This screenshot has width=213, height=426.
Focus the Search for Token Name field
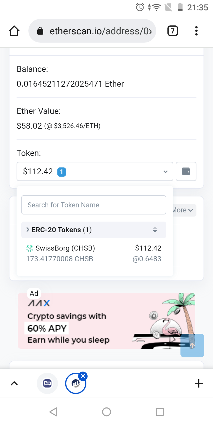click(94, 205)
